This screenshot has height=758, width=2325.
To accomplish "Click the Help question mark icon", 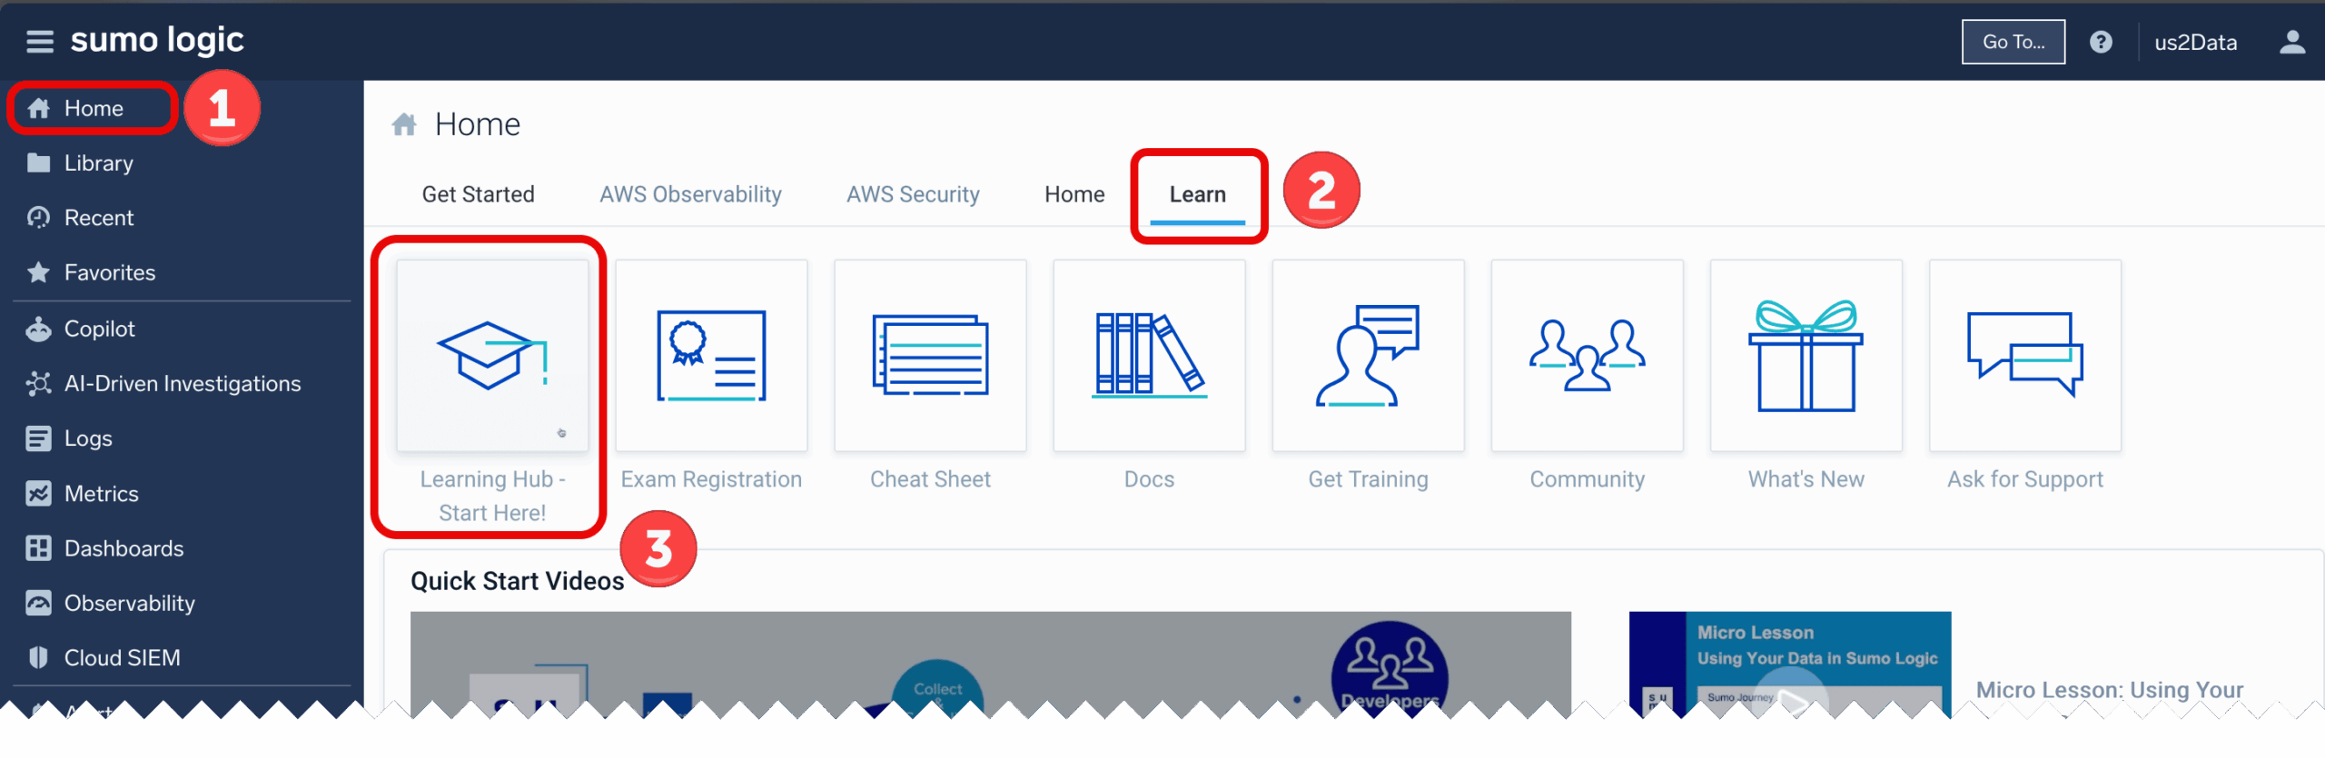I will coord(2101,42).
